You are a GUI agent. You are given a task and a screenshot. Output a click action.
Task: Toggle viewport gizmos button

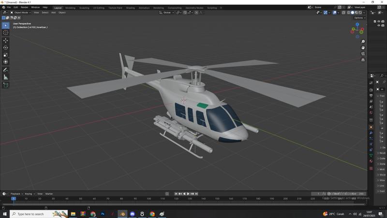coord(326,13)
